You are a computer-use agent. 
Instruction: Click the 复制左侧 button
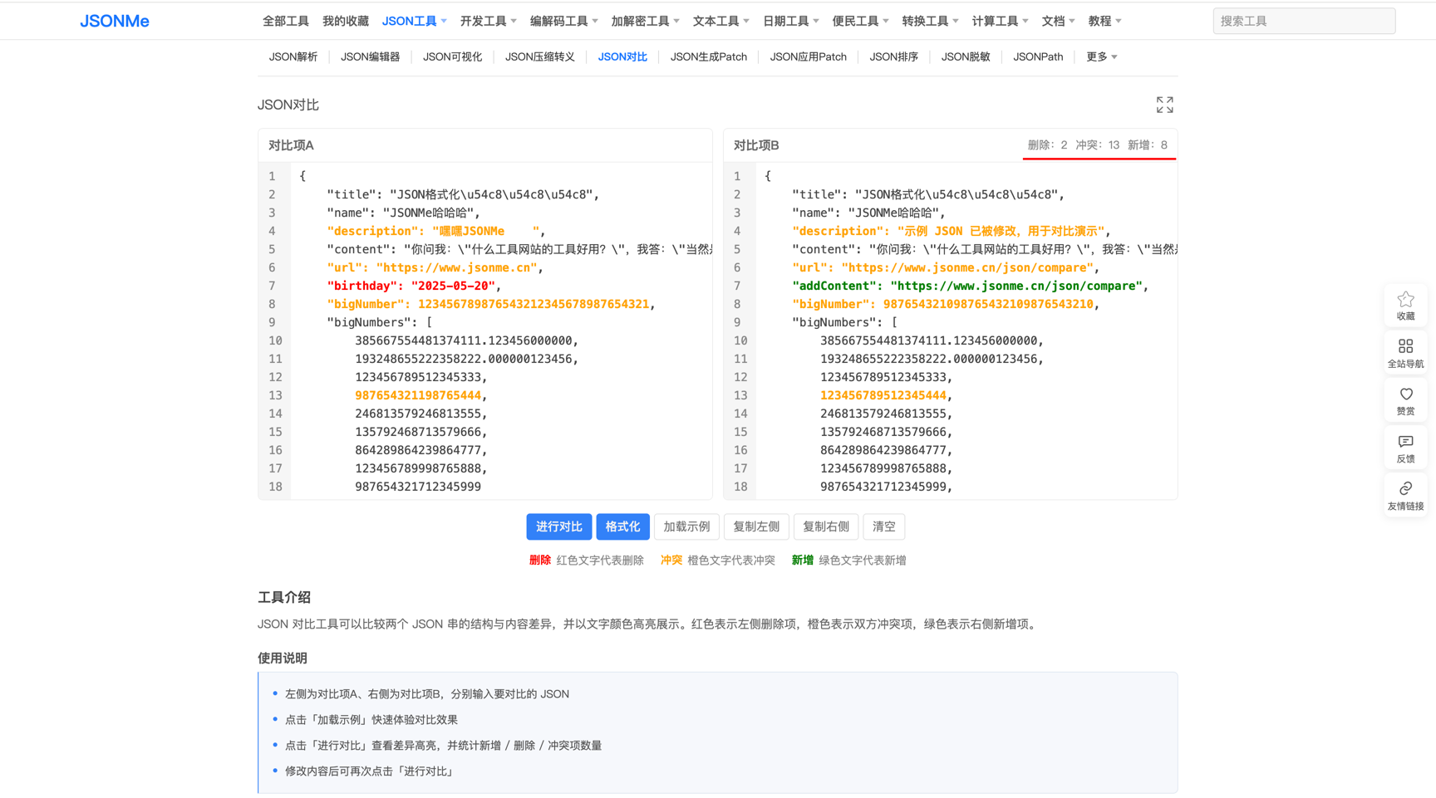(756, 526)
